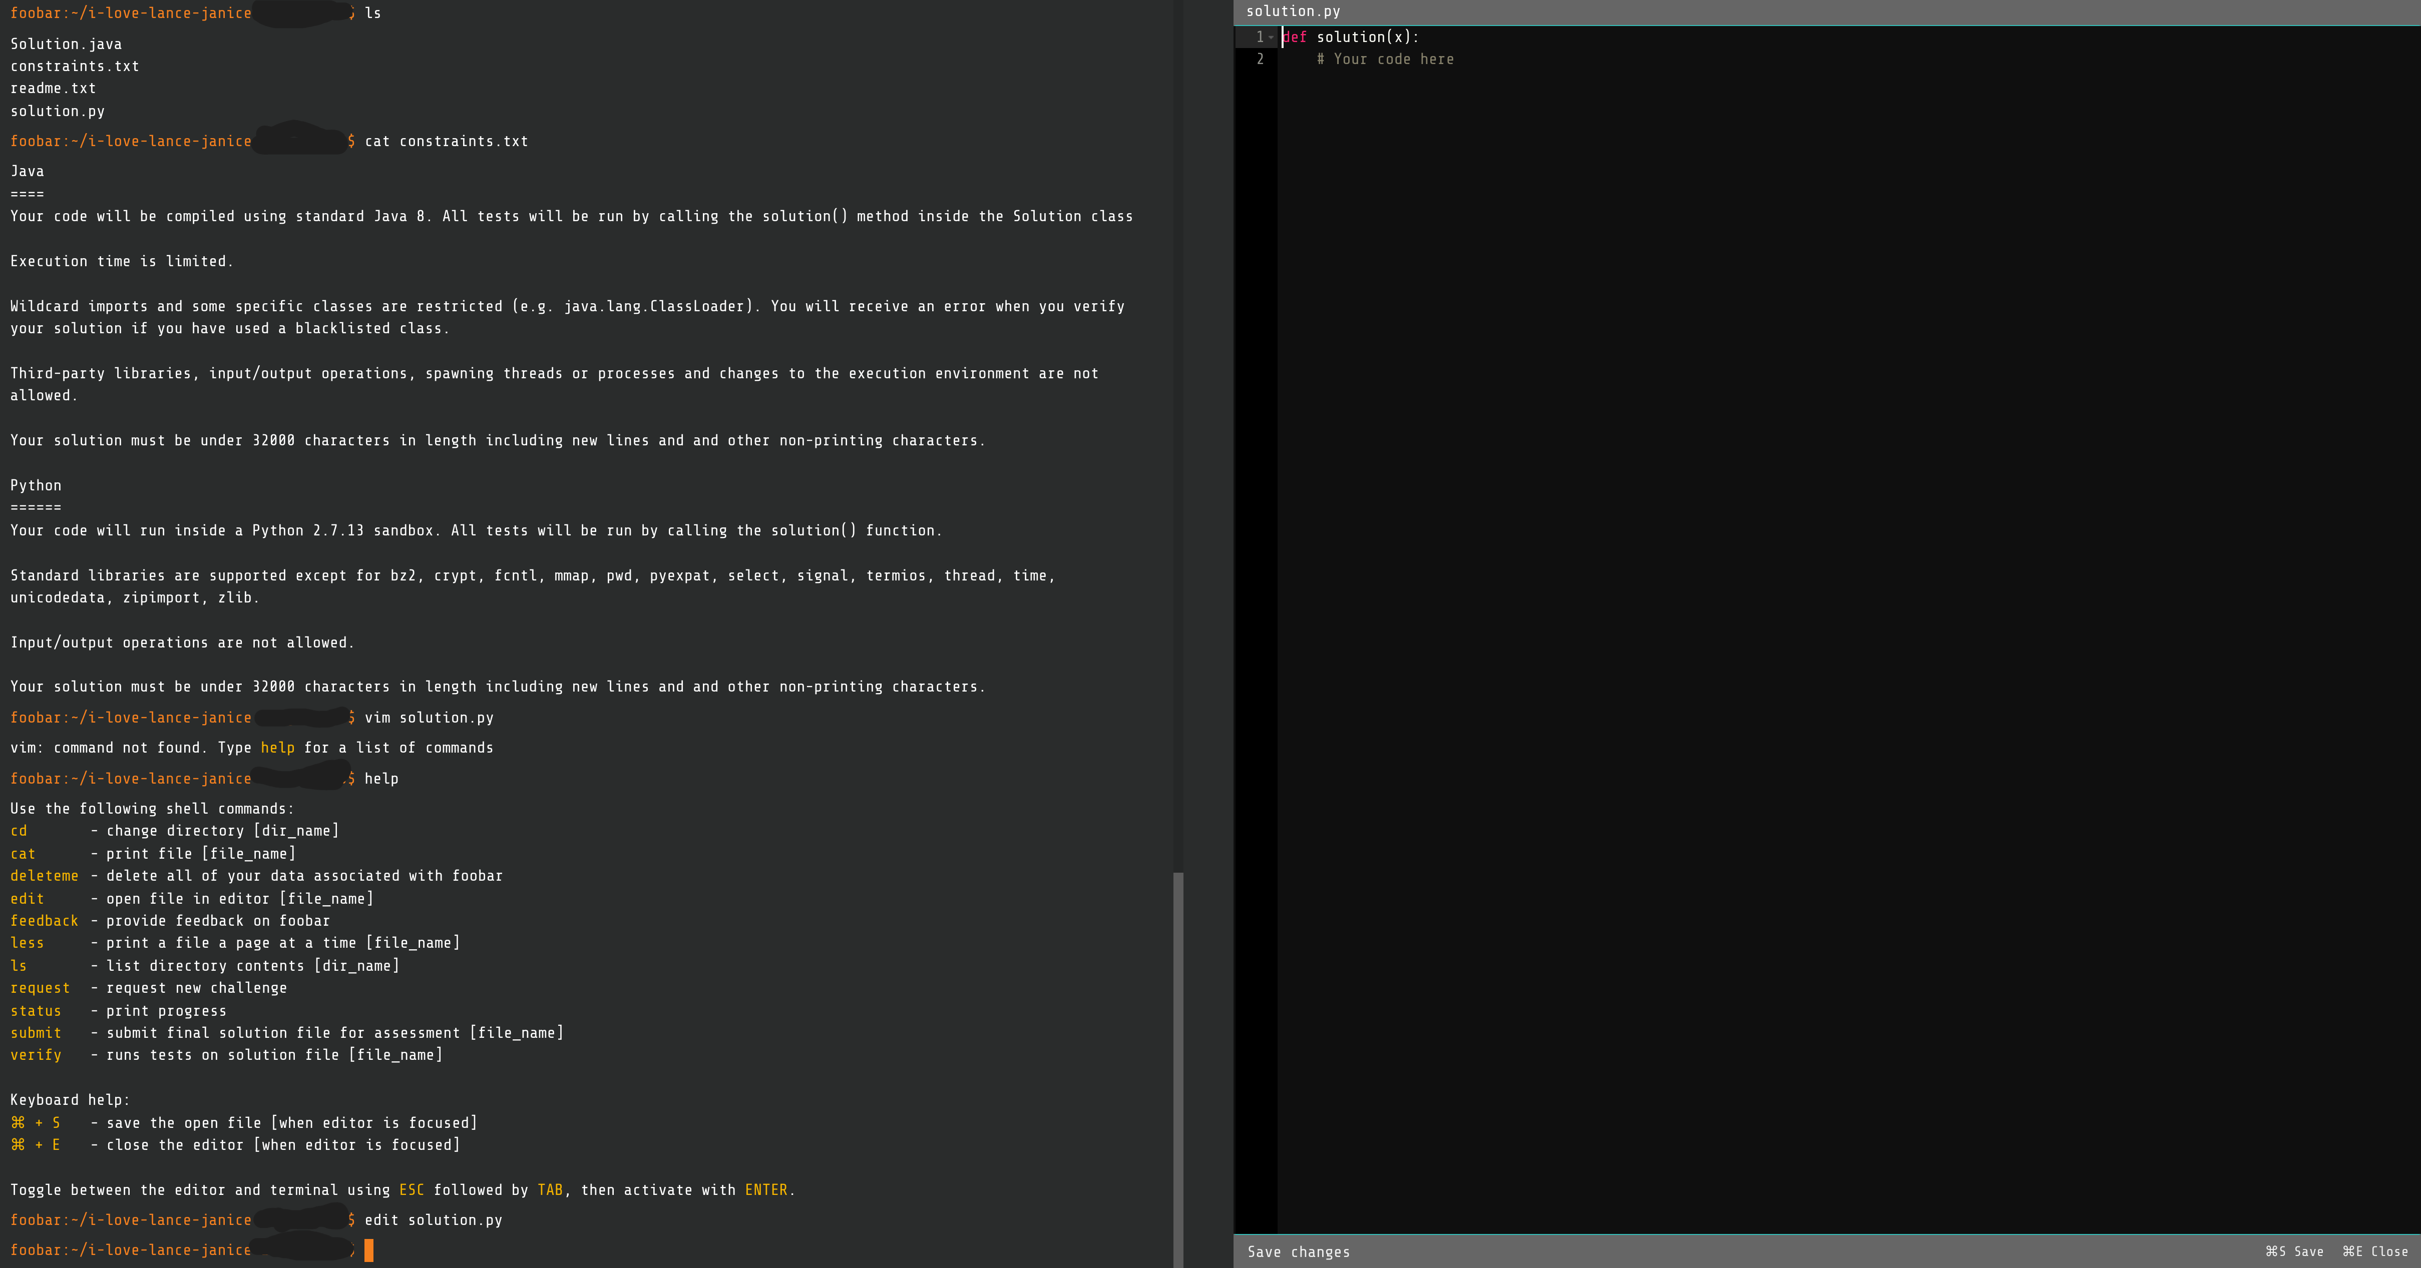This screenshot has width=2421, height=1268.
Task: Click the 'feedback' command in help list
Action: pos(44,920)
